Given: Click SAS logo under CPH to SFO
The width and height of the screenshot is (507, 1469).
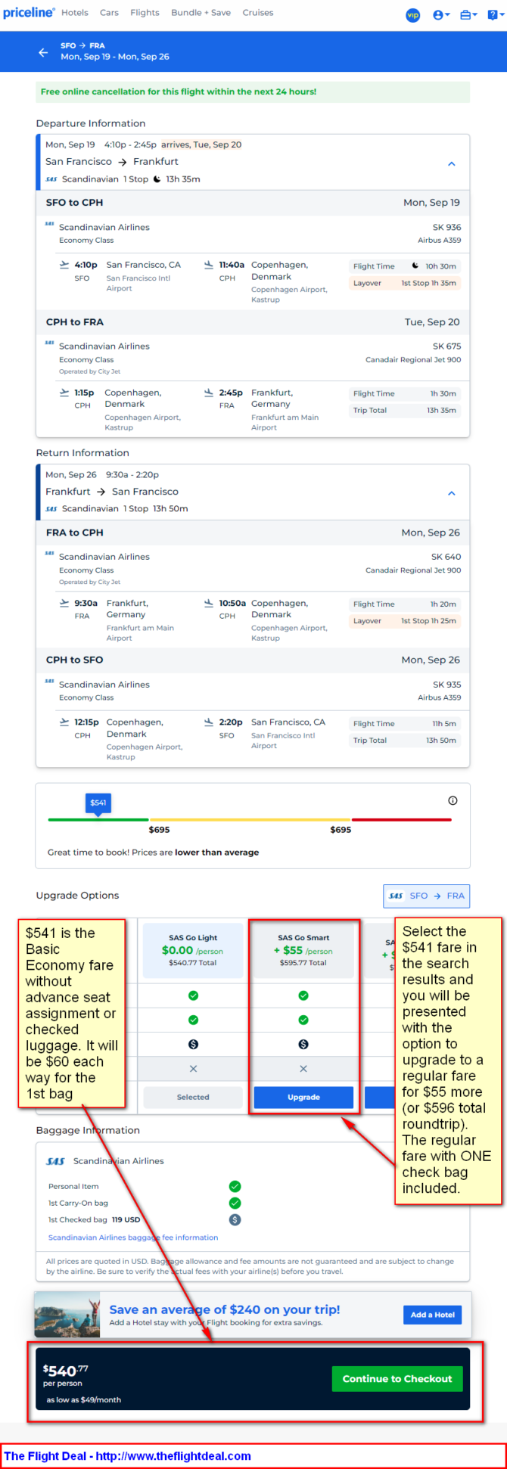Looking at the screenshot, I should pyautogui.click(x=49, y=681).
